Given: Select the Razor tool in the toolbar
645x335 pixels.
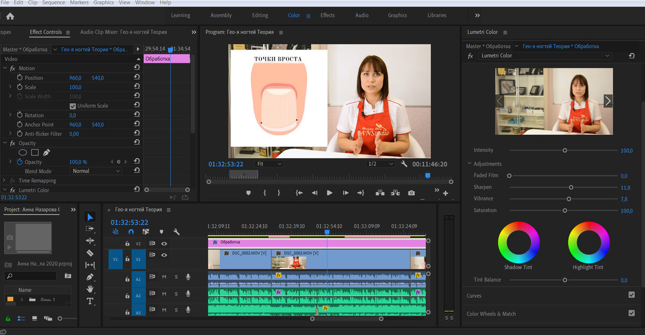Looking at the screenshot, I should pyautogui.click(x=90, y=253).
